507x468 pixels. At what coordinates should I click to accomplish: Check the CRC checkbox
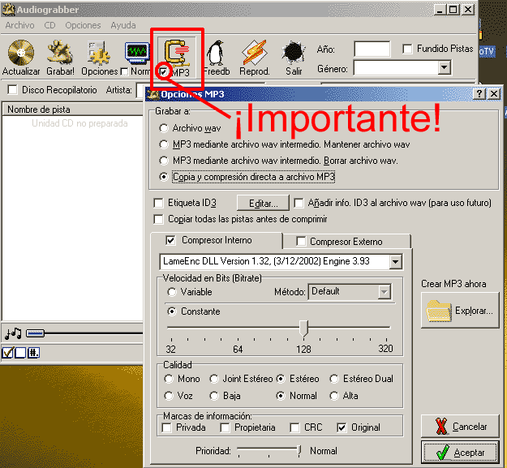point(294,427)
